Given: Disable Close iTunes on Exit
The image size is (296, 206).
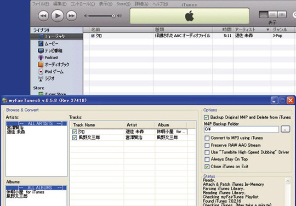Looking at the screenshot, I should [x=207, y=167].
